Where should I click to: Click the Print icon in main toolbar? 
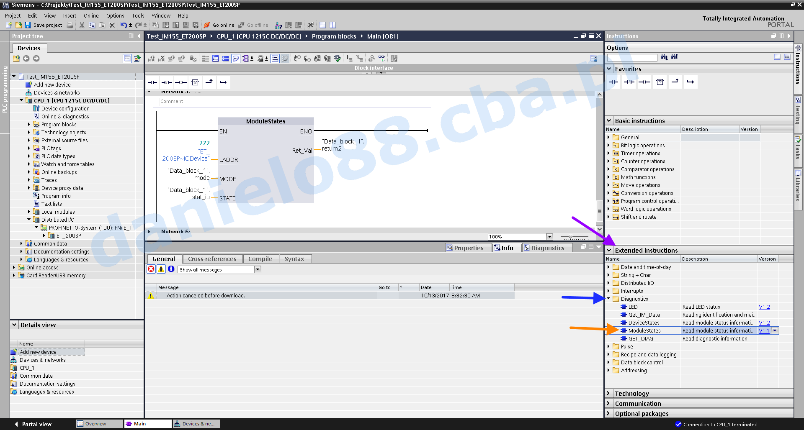[x=70, y=25]
